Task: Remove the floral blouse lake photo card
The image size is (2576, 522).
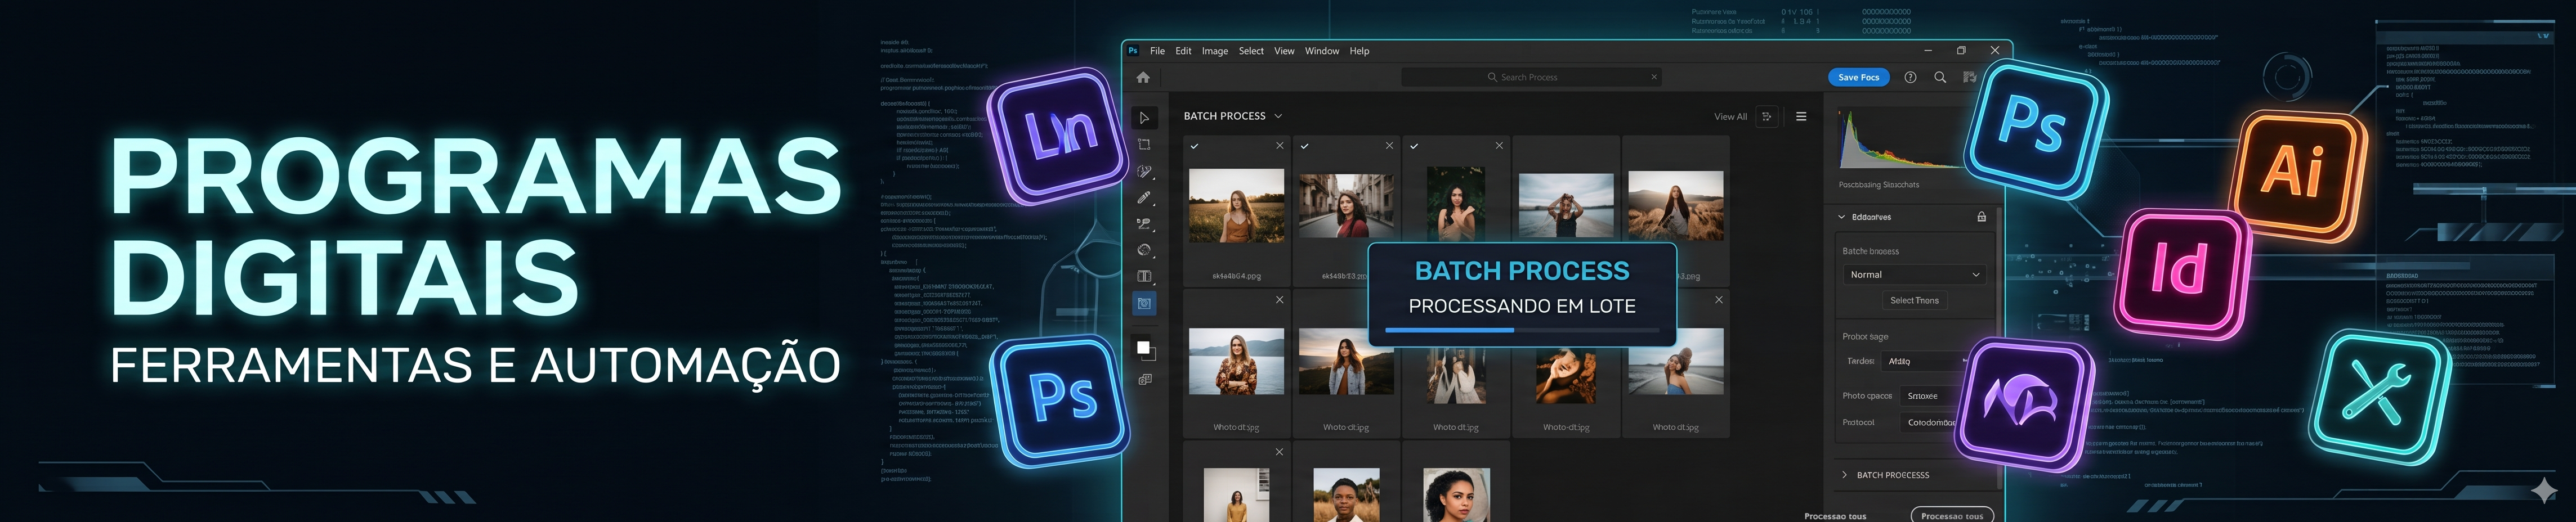Action: [x=1279, y=300]
